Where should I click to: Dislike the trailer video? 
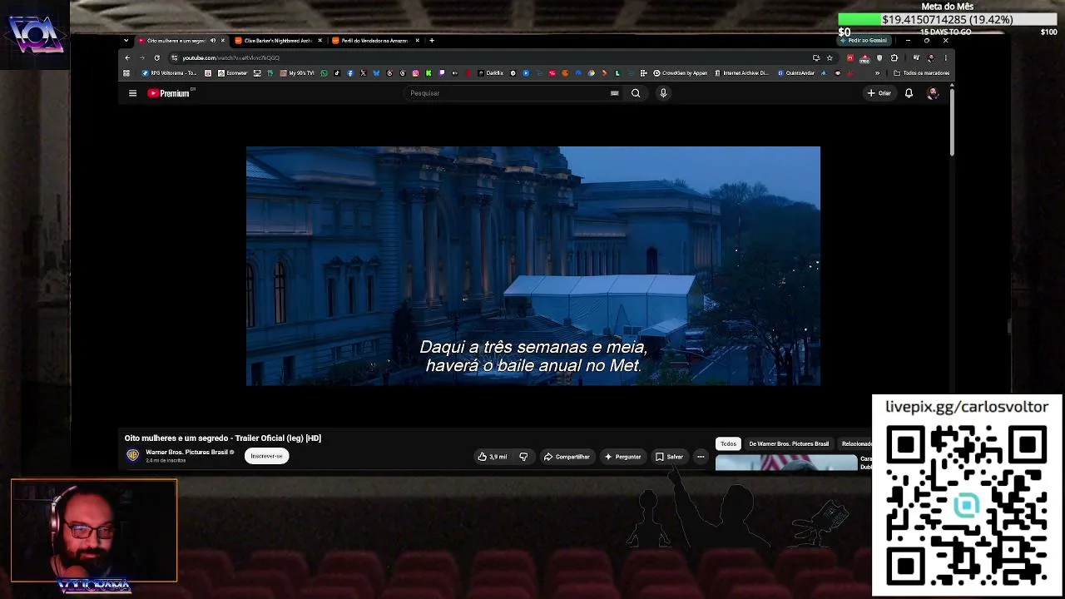(523, 457)
